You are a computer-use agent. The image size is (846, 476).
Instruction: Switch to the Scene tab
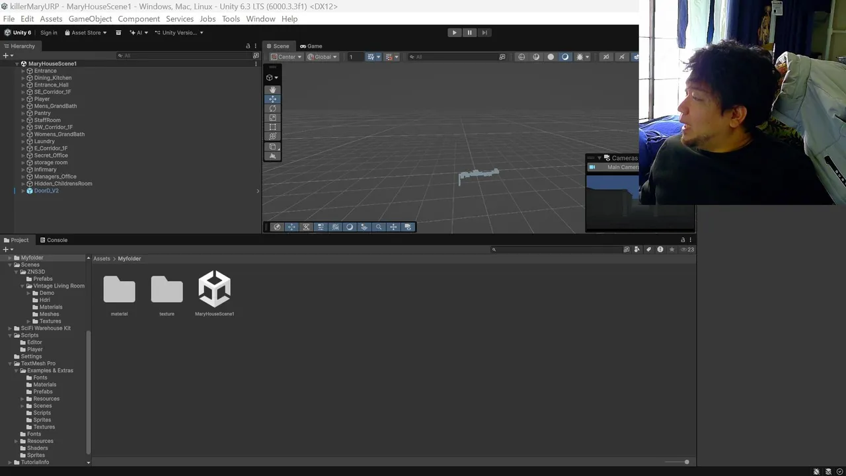(277, 46)
